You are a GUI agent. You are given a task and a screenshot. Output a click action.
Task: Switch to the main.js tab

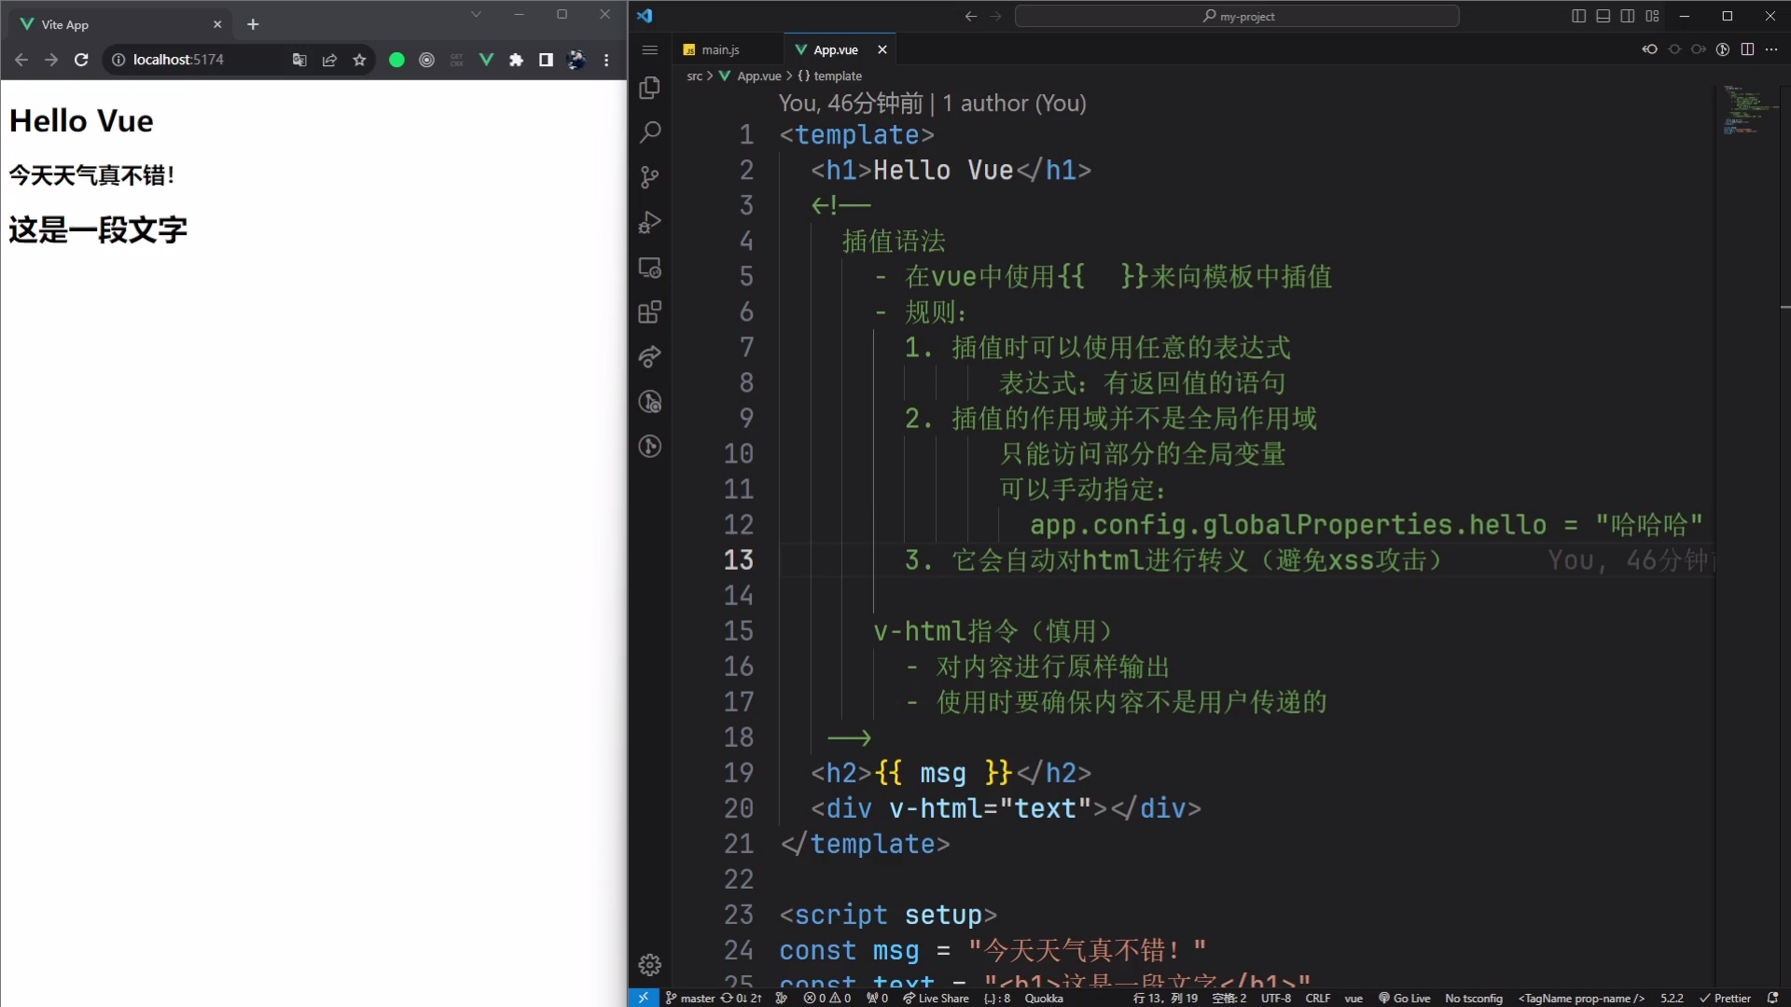(719, 49)
